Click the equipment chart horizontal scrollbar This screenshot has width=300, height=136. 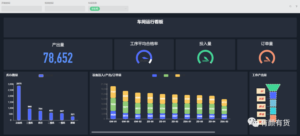point(153,132)
